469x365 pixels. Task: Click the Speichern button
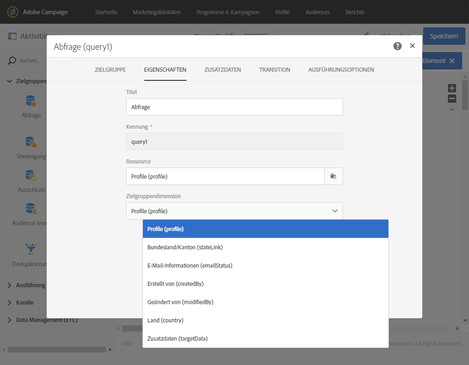pos(444,36)
